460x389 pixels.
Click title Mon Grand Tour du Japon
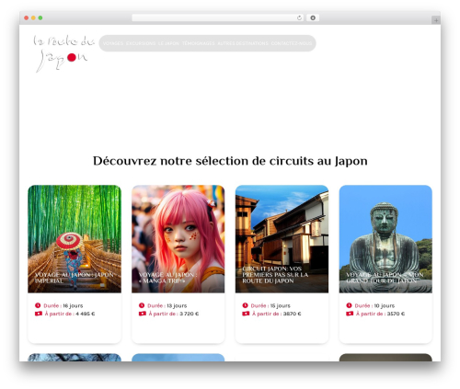click(385, 278)
